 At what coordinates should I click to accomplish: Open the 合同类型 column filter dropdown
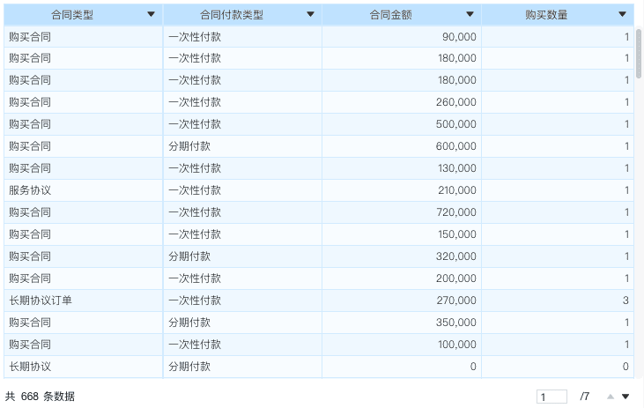[152, 14]
